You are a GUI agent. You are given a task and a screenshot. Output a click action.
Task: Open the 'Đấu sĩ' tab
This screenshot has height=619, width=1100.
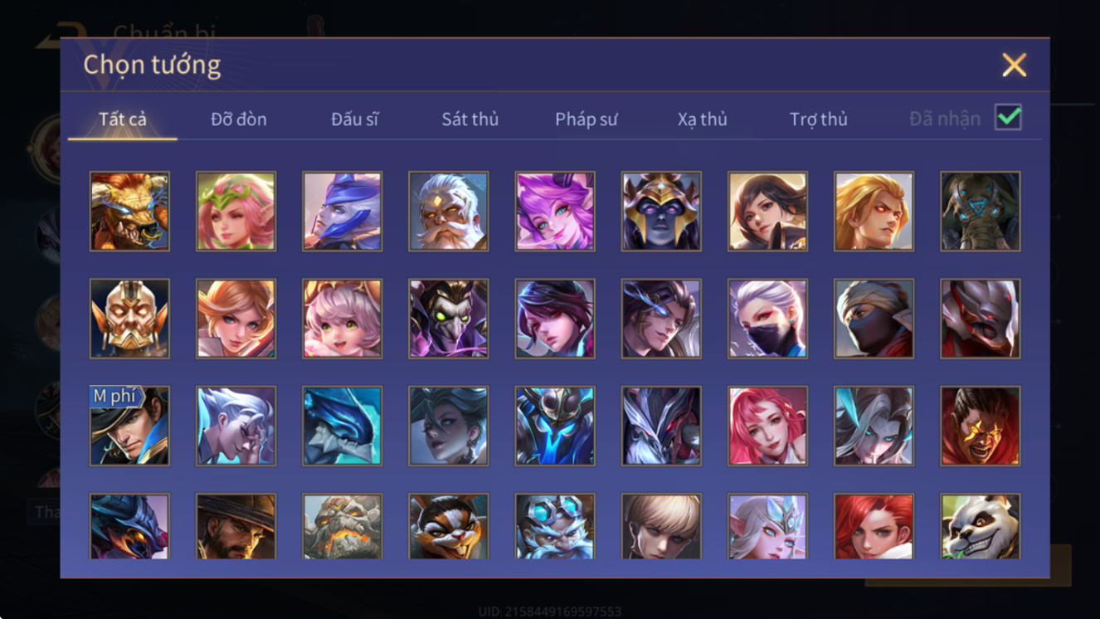tap(355, 119)
